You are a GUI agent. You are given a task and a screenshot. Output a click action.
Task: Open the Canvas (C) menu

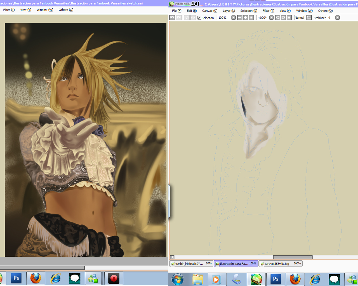tap(210, 11)
